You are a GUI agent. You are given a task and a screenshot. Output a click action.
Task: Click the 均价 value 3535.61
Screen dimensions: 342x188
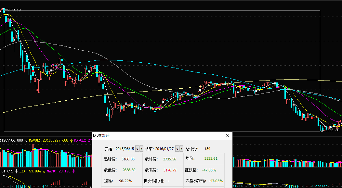pyautogui.click(x=211, y=159)
